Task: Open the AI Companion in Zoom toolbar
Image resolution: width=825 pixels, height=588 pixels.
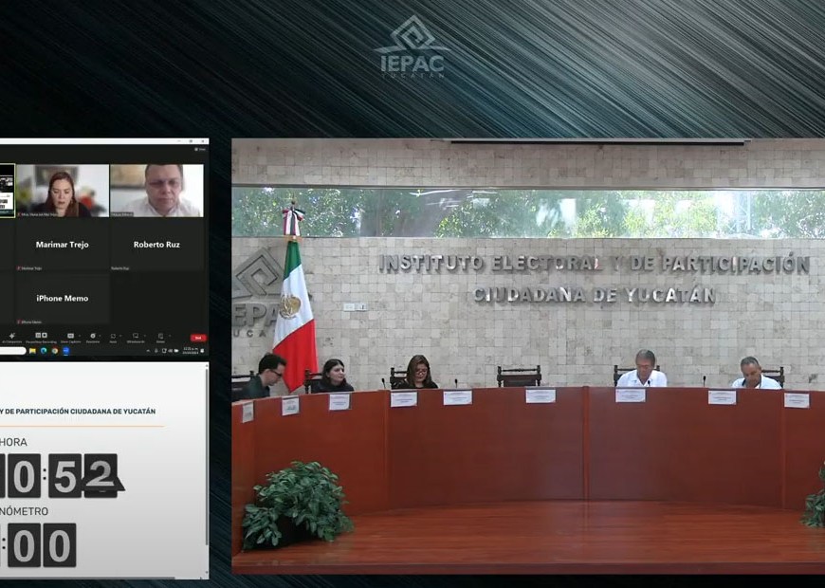Action: click(x=11, y=337)
